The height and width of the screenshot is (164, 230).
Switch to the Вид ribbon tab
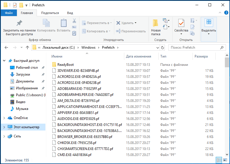70,13
